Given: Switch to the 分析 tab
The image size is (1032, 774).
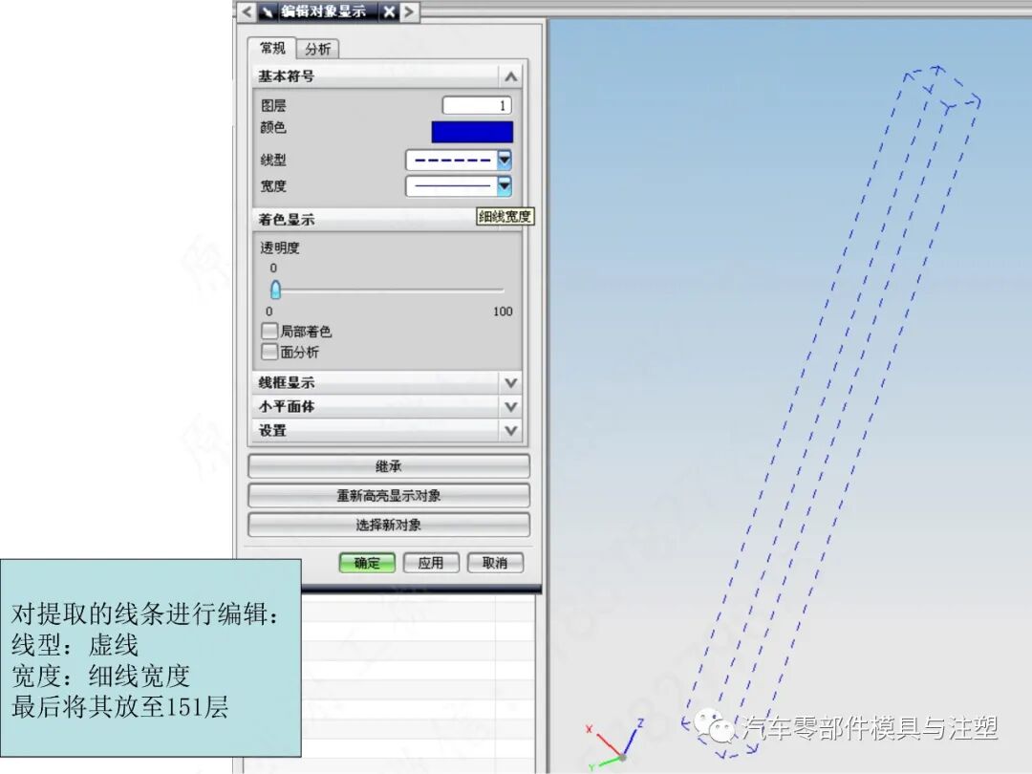Looking at the screenshot, I should [x=318, y=49].
